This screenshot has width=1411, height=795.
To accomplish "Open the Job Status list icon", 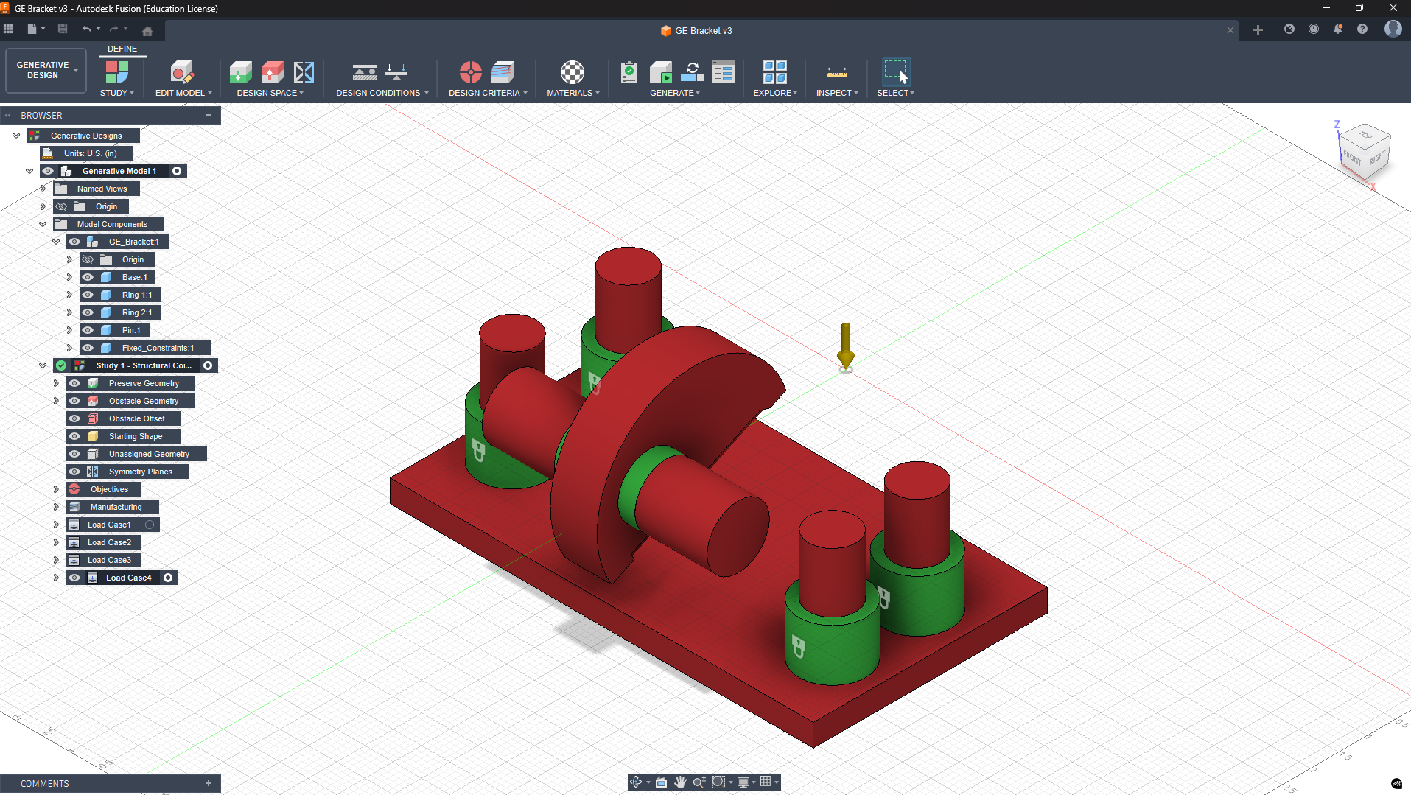I will (724, 72).
